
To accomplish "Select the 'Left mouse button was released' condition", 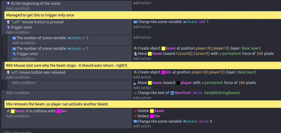I will tap(36, 72).
